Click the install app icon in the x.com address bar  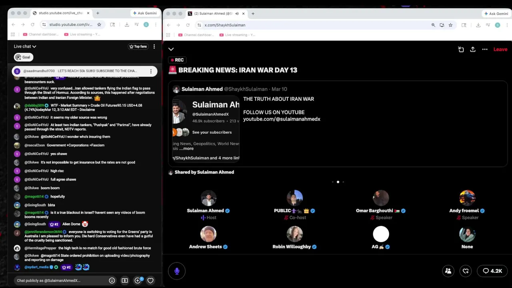pyautogui.click(x=442, y=25)
